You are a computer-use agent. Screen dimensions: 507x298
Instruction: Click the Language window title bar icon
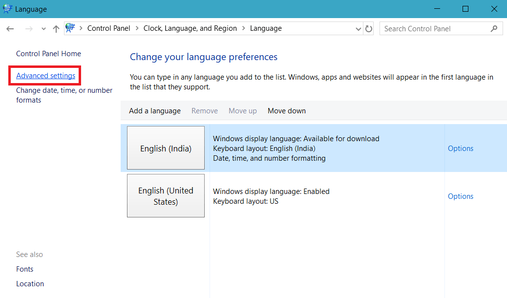7,8
